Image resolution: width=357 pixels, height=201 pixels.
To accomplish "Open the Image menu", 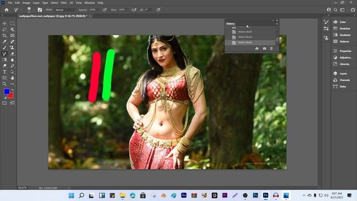I will [x=26, y=3].
